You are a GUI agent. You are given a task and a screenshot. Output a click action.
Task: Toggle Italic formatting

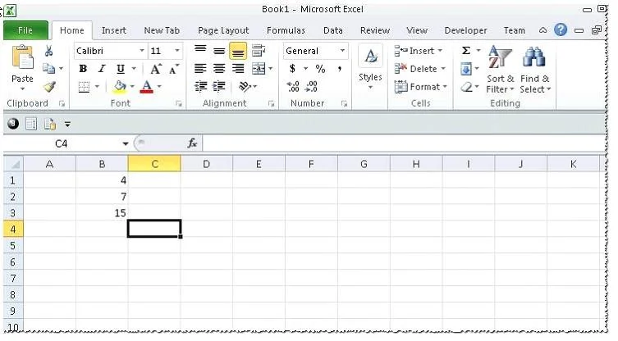102,69
